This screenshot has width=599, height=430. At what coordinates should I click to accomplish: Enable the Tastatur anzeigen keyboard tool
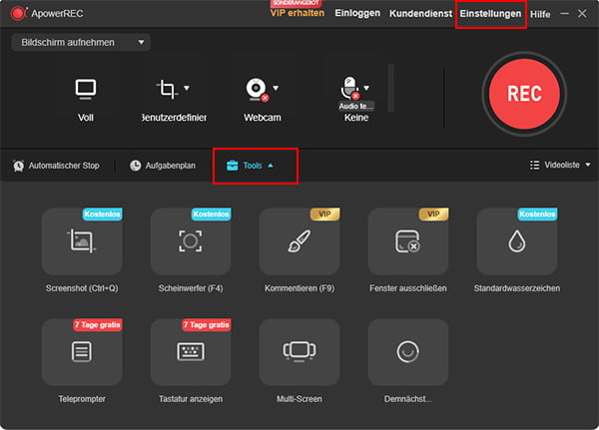[191, 352]
